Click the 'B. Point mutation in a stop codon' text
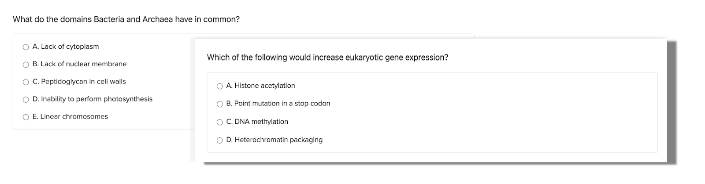 coord(278,104)
